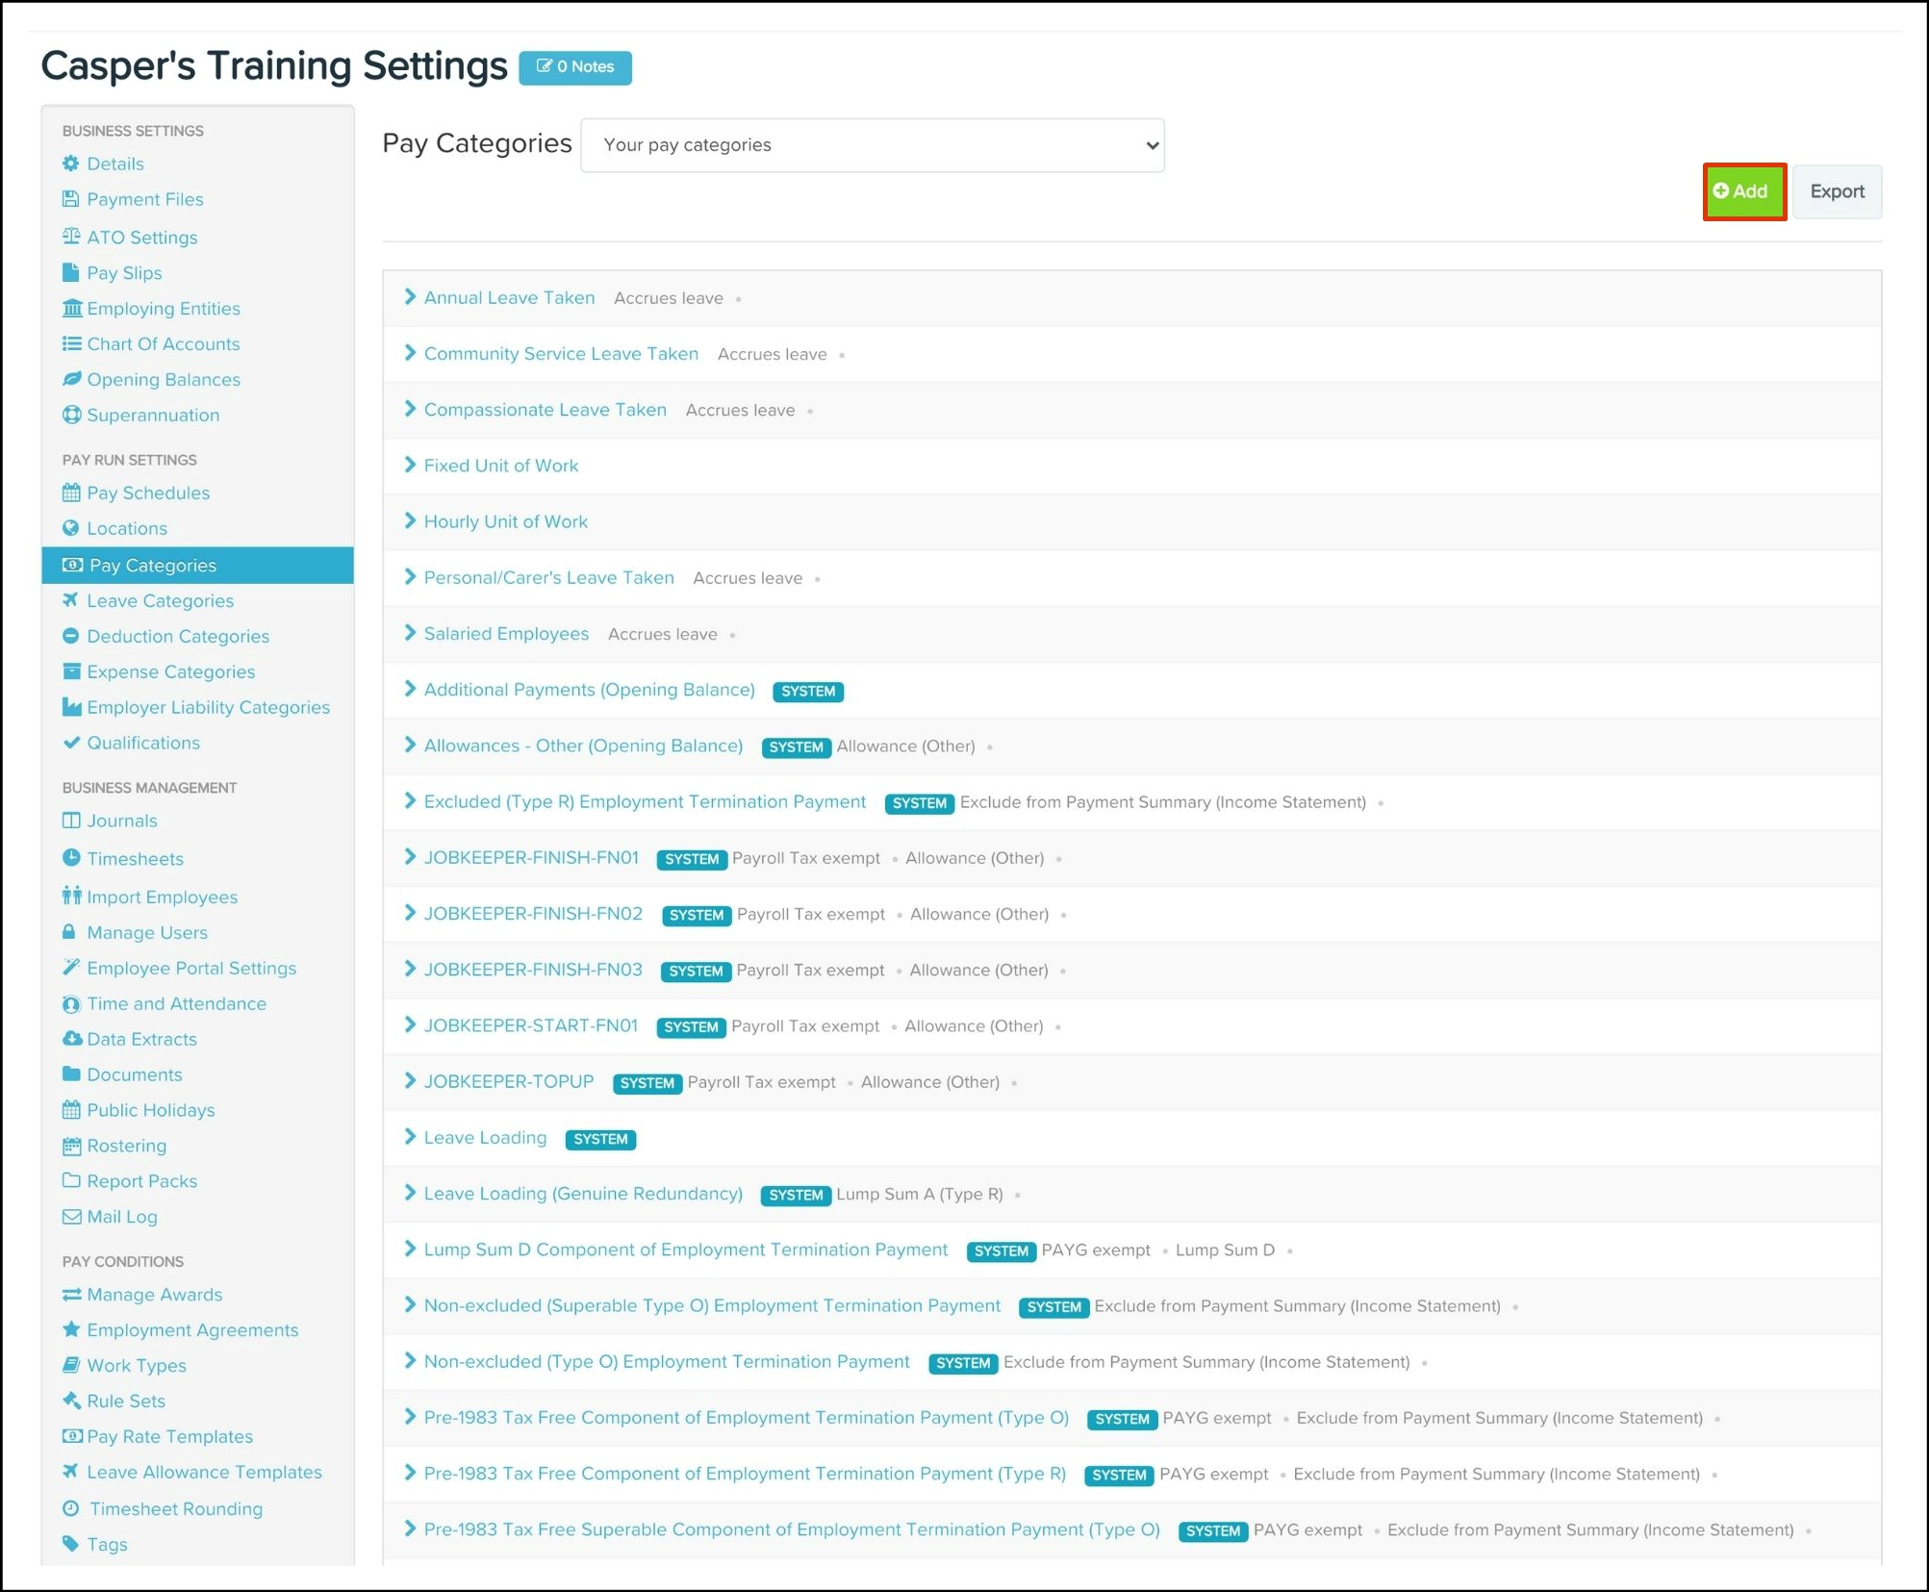This screenshot has height=1592, width=1929.
Task: Select Pay Rate Templates from the sidebar
Action: click(x=169, y=1436)
